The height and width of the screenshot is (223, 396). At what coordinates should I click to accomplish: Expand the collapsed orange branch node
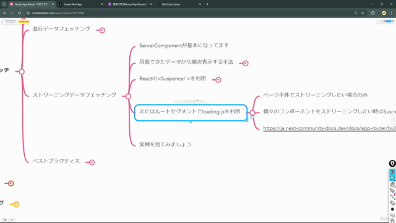tap(11, 183)
